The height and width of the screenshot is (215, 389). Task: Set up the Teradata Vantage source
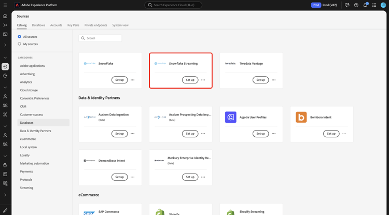pos(260,80)
